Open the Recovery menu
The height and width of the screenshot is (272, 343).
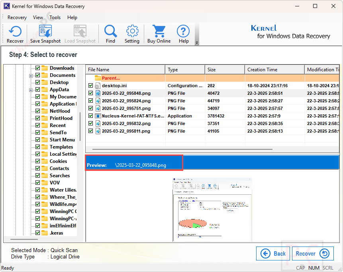pyautogui.click(x=17, y=18)
